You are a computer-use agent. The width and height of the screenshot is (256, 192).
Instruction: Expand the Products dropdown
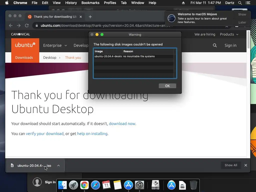229,34
